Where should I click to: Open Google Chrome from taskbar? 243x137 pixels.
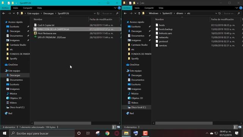click(107, 133)
